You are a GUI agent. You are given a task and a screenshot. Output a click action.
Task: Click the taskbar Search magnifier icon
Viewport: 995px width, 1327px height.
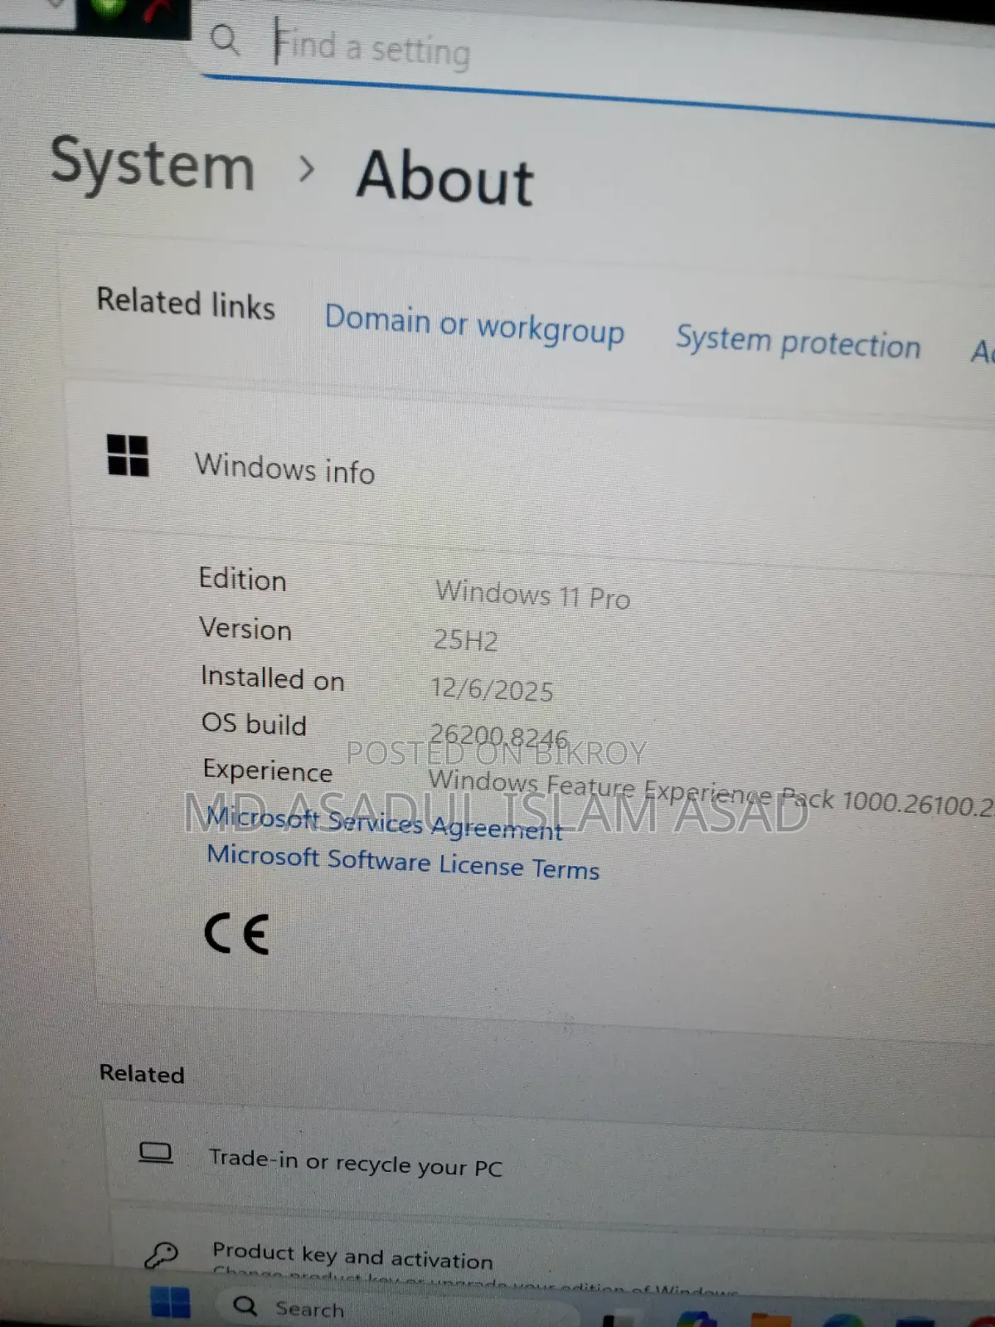point(245,1305)
